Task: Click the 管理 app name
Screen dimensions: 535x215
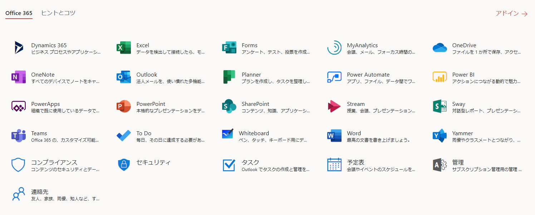Action: click(x=458, y=162)
